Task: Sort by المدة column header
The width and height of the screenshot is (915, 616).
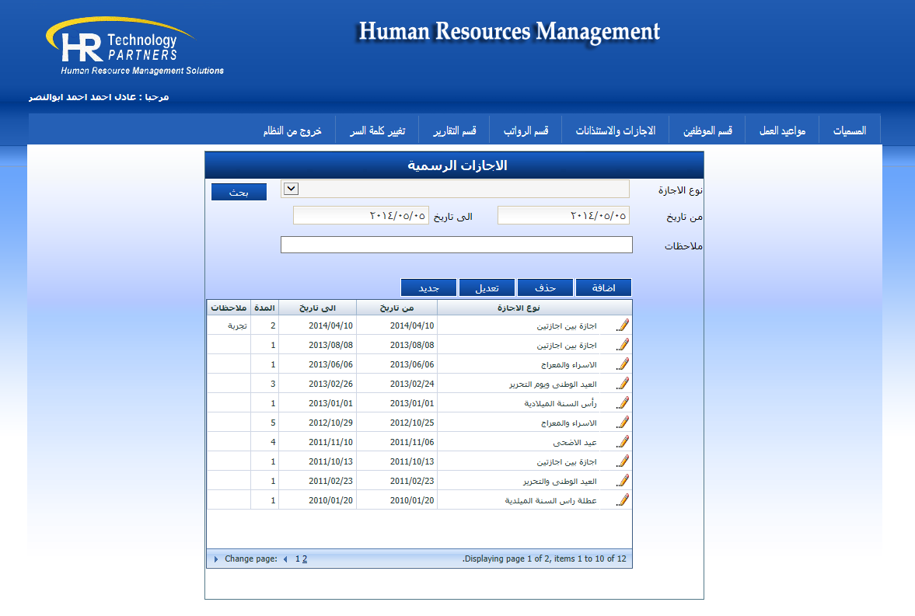Action: coord(264,308)
